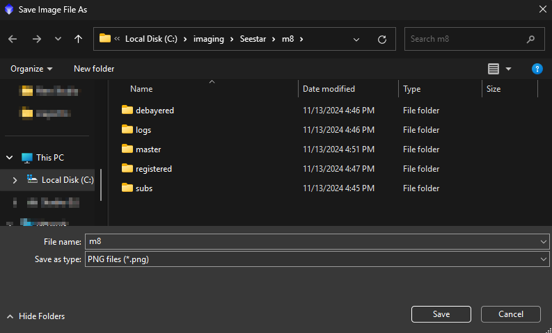Click the search magnifier icon
552x333 pixels.
(x=531, y=39)
